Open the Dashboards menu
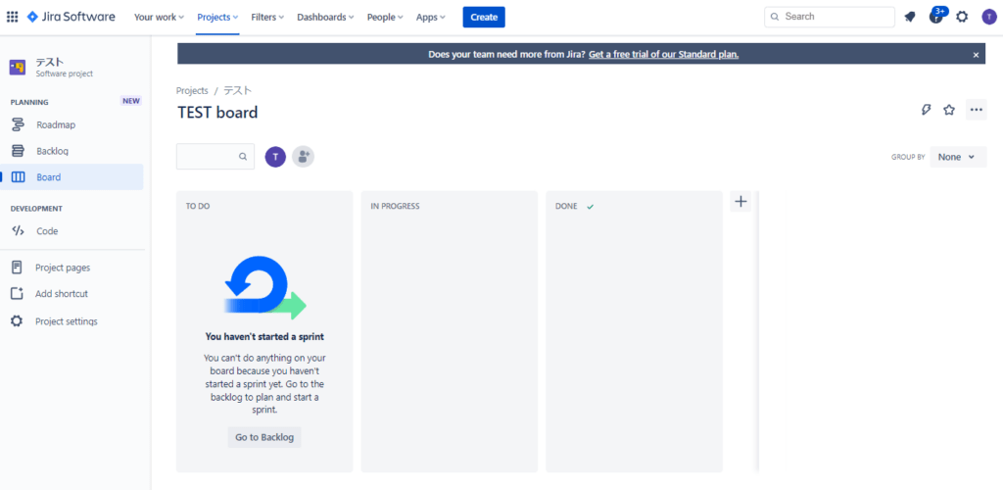This screenshot has height=490, width=1003. pos(325,17)
